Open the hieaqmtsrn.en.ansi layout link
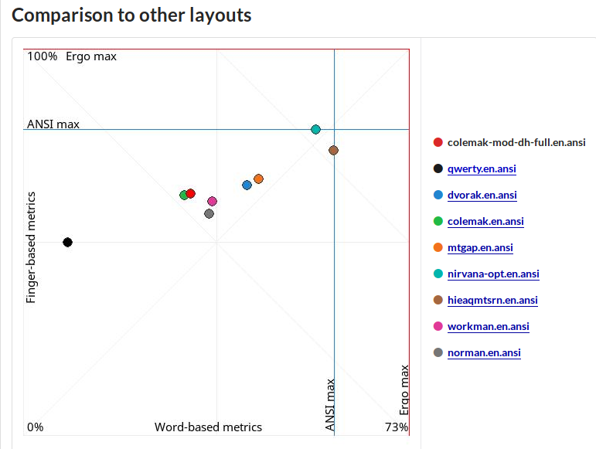 [492, 300]
